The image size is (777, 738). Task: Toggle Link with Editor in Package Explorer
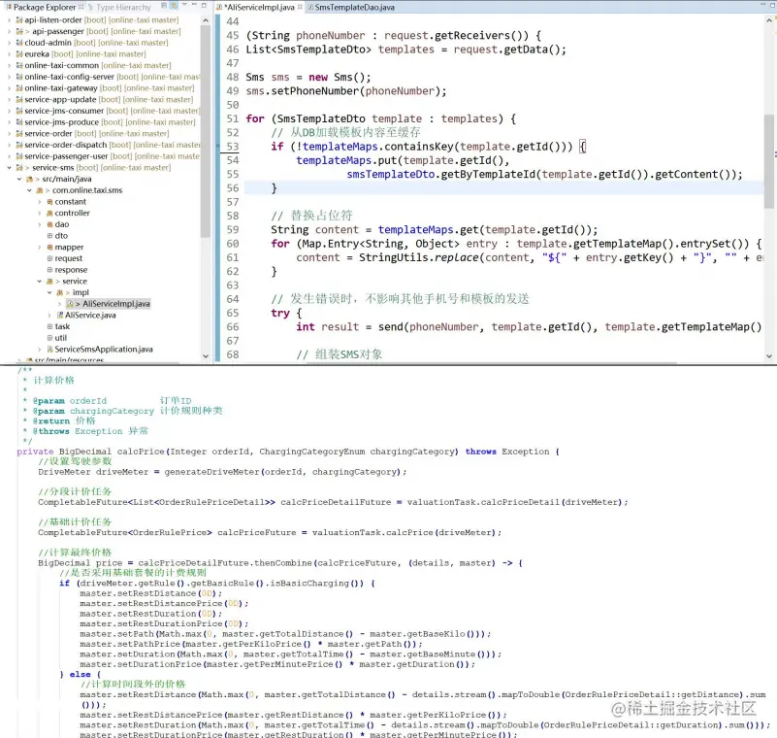click(x=174, y=6)
